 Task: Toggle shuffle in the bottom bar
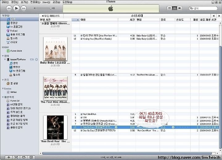pos(16,157)
